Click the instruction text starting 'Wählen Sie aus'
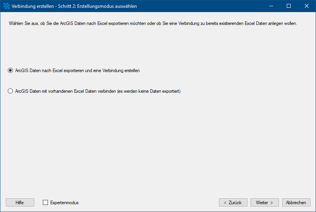Screen dimensions: 316x212 coord(153,24)
